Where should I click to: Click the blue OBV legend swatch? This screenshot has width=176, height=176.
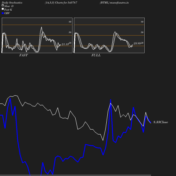[x=3, y=13]
